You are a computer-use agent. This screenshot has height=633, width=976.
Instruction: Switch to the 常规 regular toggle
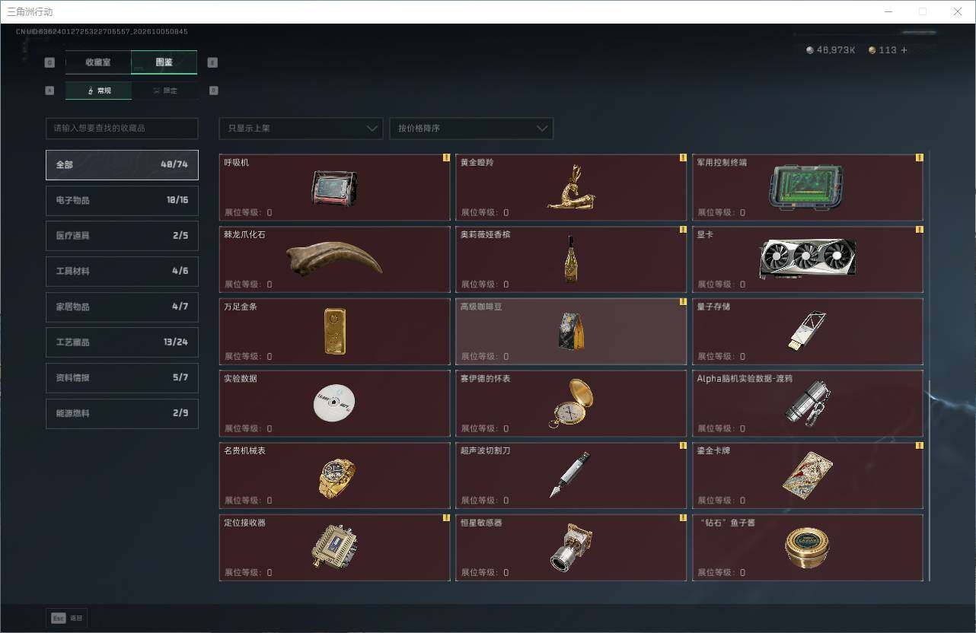click(98, 91)
